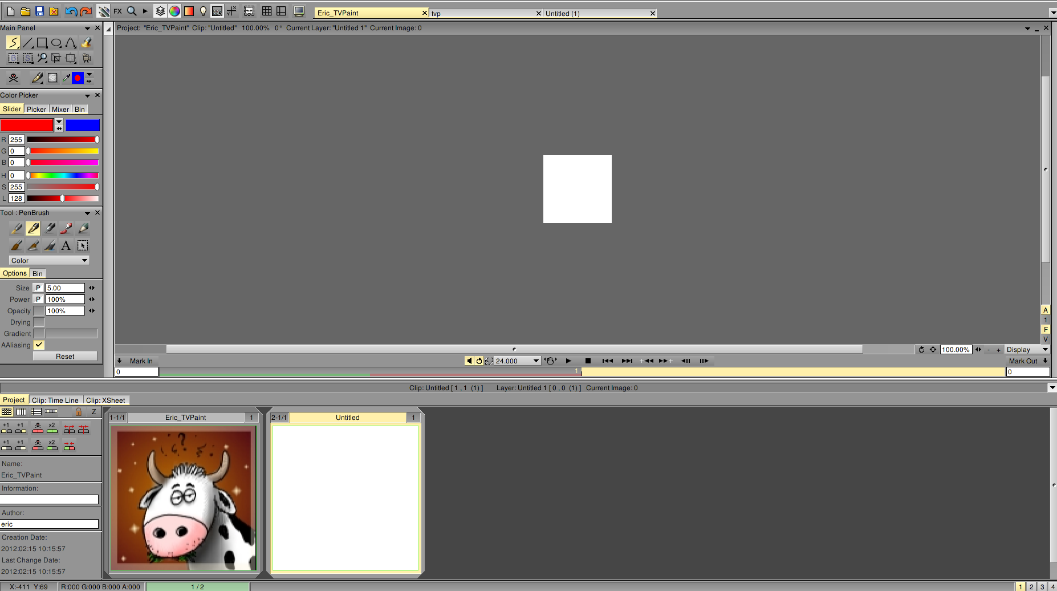Enable the Drying checkbox
1057x591 pixels.
39,322
